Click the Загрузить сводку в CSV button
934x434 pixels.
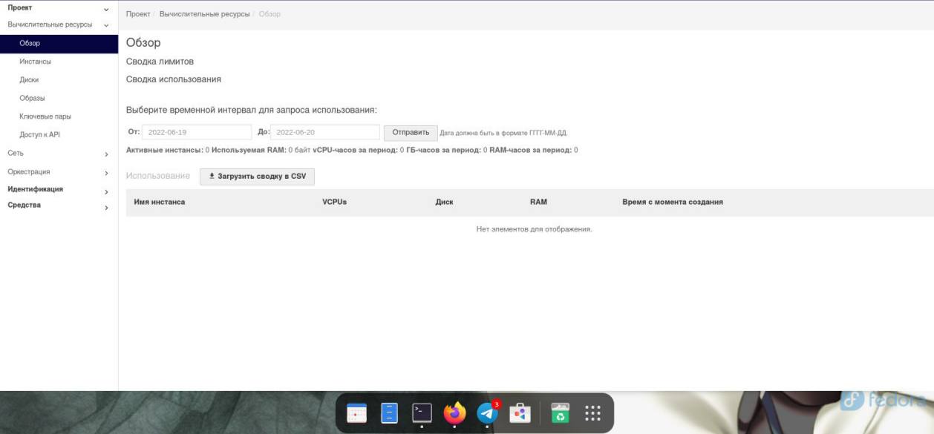point(257,177)
